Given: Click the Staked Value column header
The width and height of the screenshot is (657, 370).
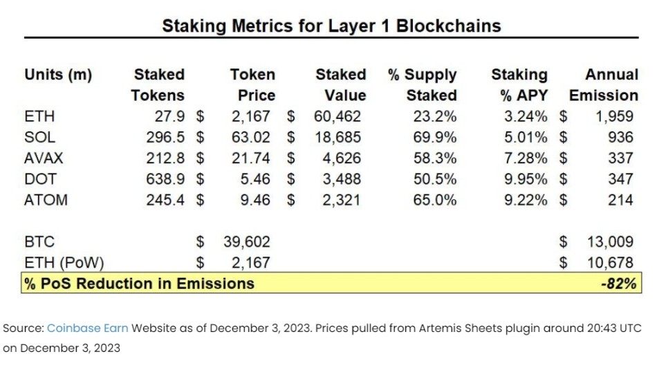Looking at the screenshot, I should coord(340,85).
